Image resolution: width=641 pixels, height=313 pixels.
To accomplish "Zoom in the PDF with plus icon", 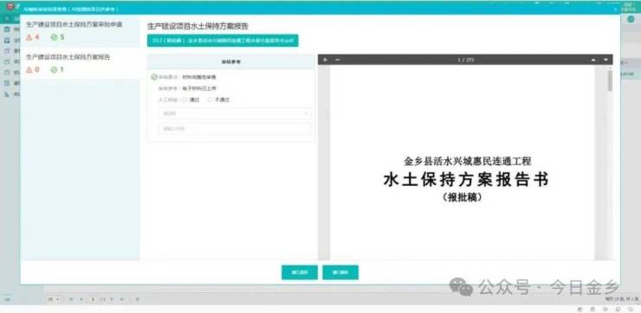I will click(325, 60).
